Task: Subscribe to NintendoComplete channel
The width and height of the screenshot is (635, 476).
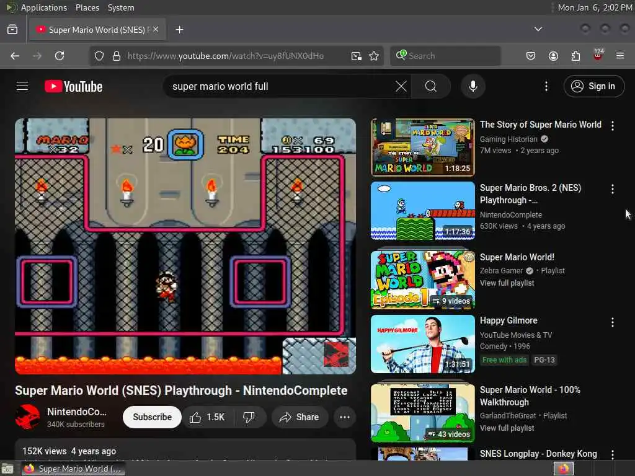Action: click(153, 417)
